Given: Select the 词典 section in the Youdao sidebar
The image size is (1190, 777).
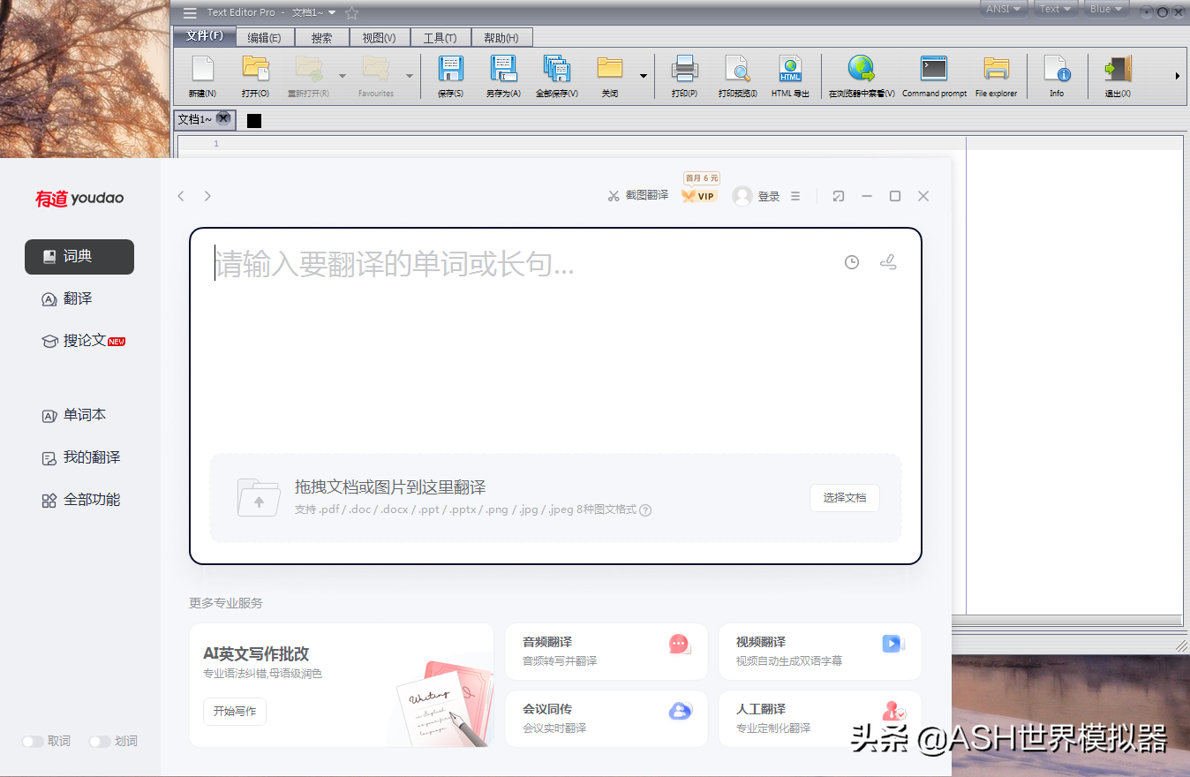Looking at the screenshot, I should tap(79, 257).
